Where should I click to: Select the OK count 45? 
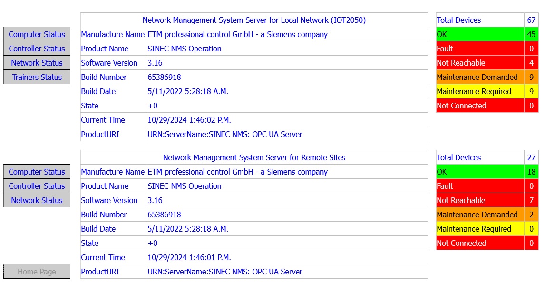tap(531, 34)
